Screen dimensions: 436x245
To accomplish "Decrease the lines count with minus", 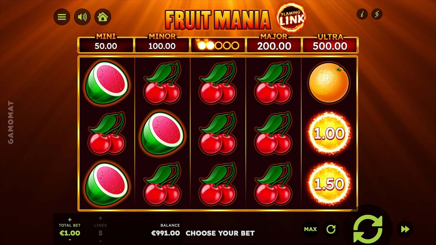I will tap(100, 241).
